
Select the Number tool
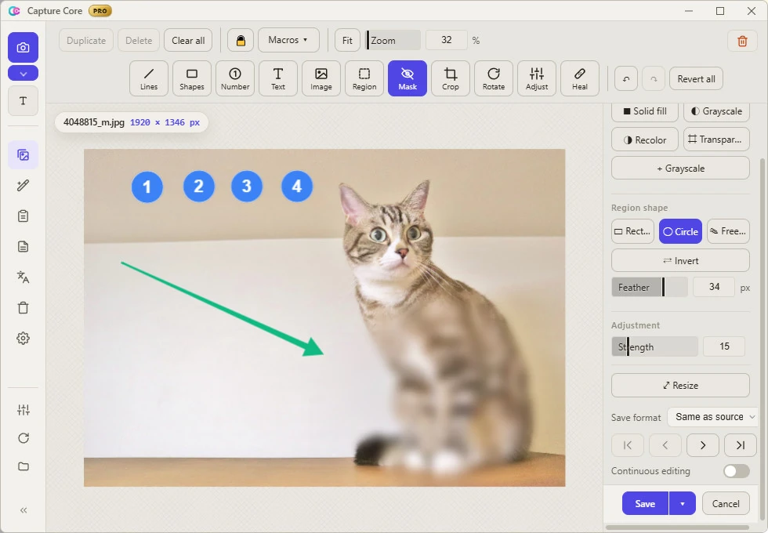coord(235,78)
